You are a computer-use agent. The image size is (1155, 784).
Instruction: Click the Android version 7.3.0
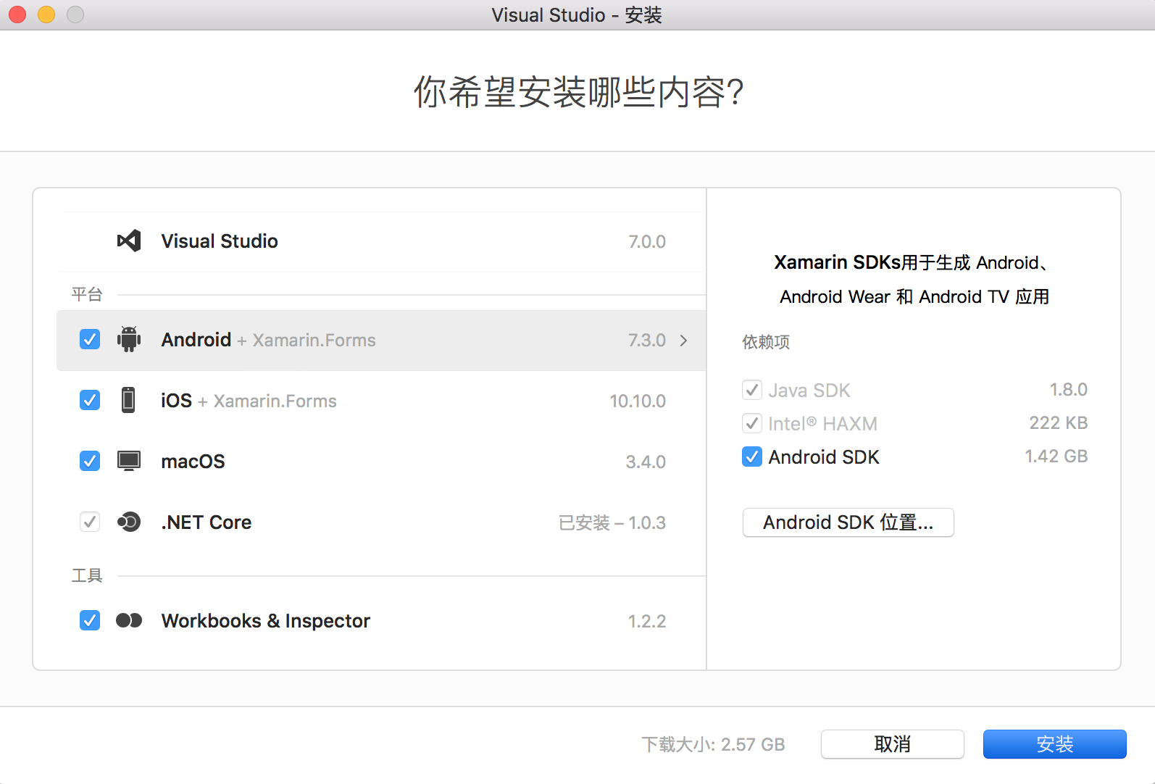click(647, 340)
